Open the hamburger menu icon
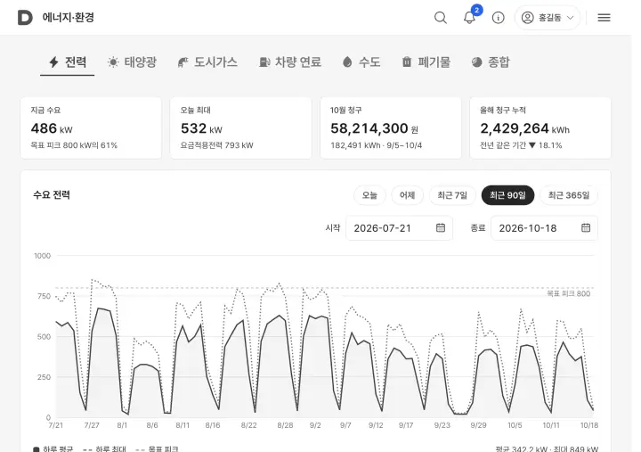641x452 pixels. pyautogui.click(x=604, y=18)
